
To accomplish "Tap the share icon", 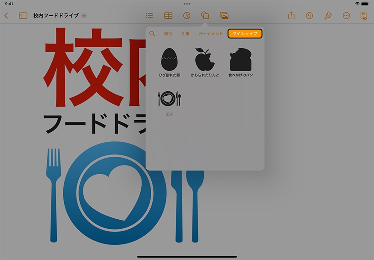I will tap(291, 16).
